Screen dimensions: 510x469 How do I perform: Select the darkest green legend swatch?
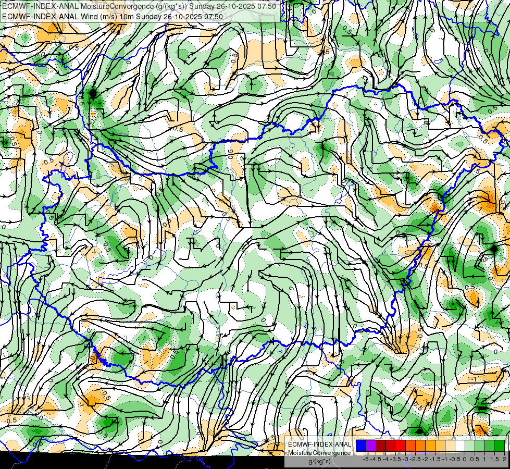(500, 446)
